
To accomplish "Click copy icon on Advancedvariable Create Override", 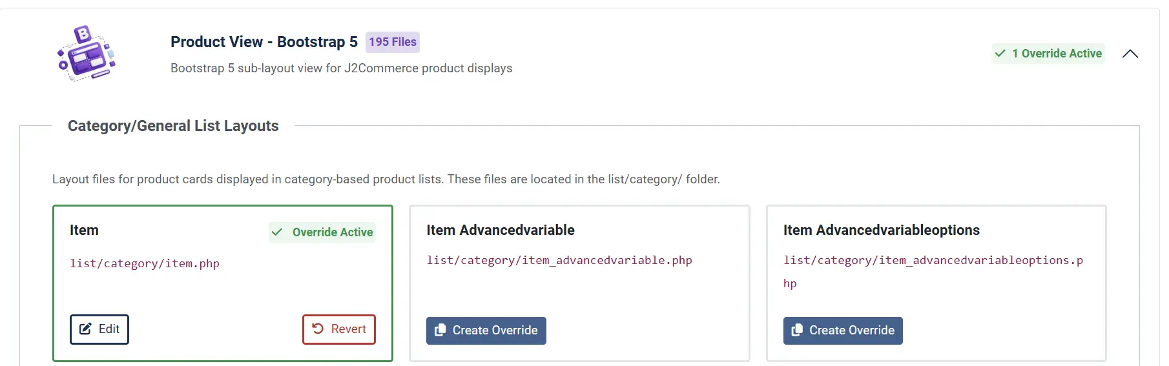I will [x=440, y=330].
